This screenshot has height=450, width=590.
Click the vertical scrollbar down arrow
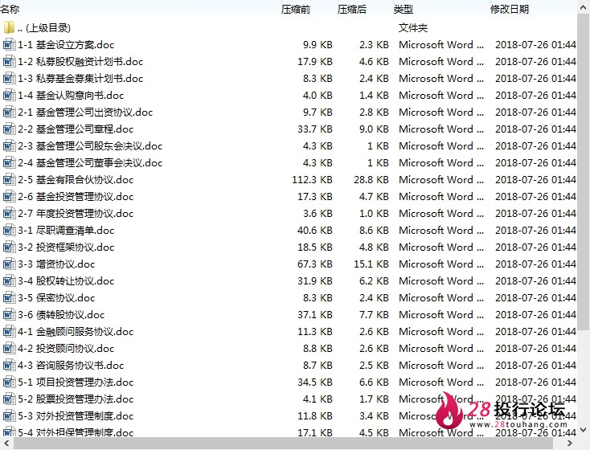[584, 430]
